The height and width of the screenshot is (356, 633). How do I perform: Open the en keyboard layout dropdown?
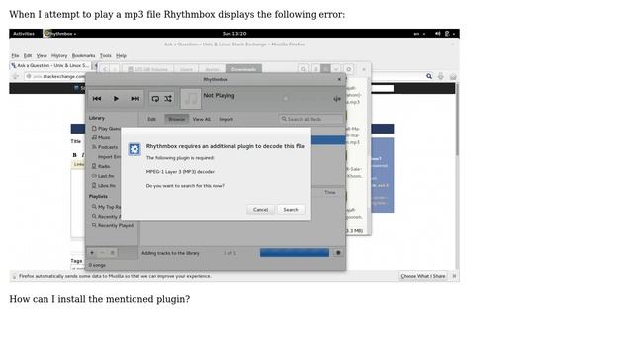pos(419,34)
